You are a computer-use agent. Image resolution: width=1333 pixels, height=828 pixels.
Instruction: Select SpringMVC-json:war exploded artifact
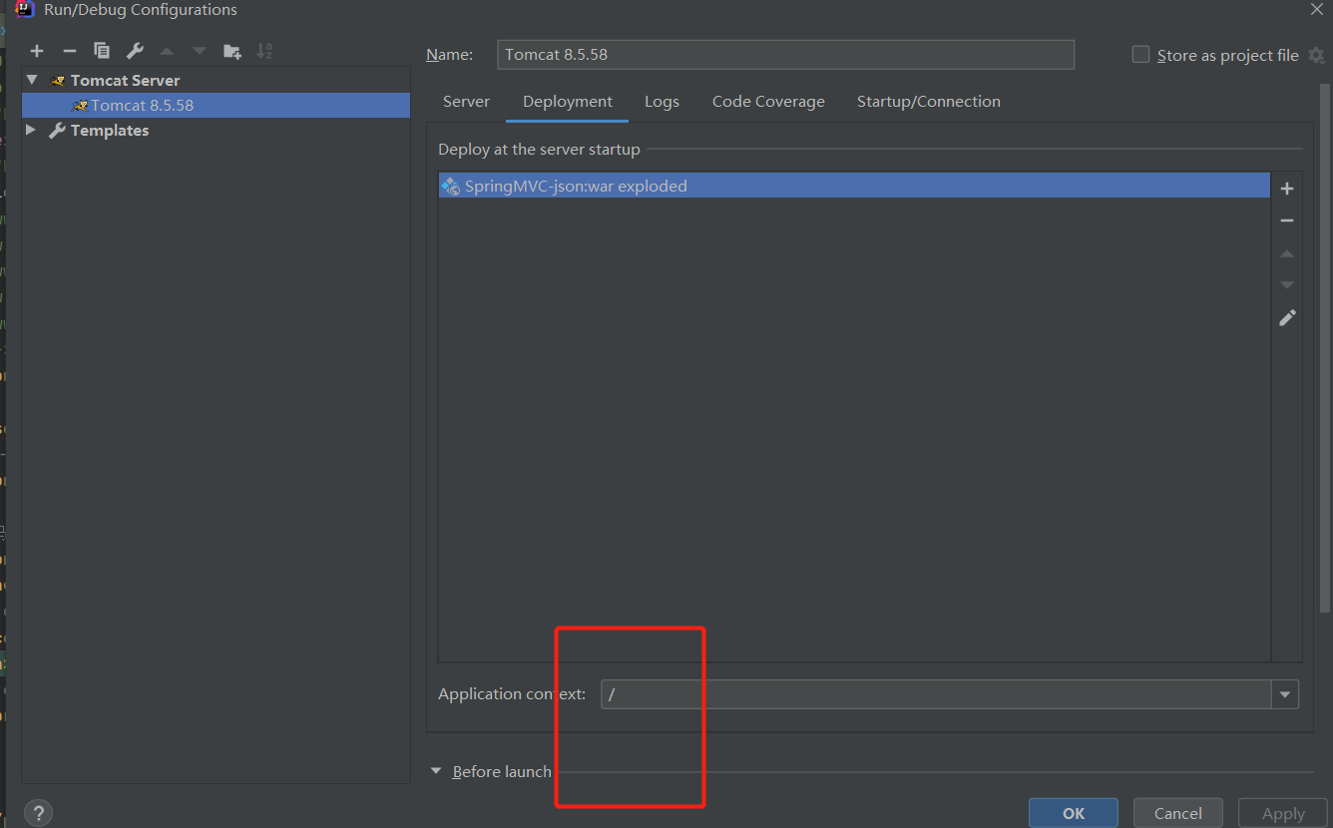pyautogui.click(x=854, y=186)
